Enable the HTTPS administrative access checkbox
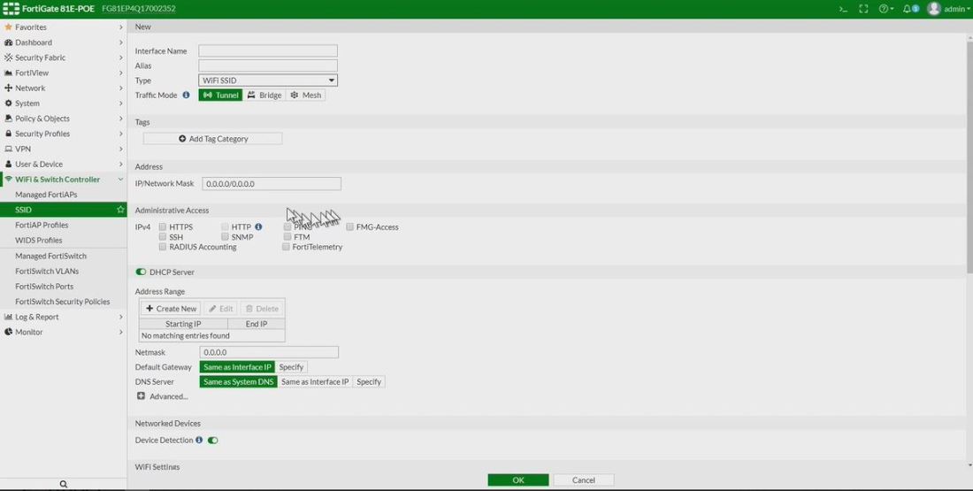The width and height of the screenshot is (973, 491). coord(163,227)
